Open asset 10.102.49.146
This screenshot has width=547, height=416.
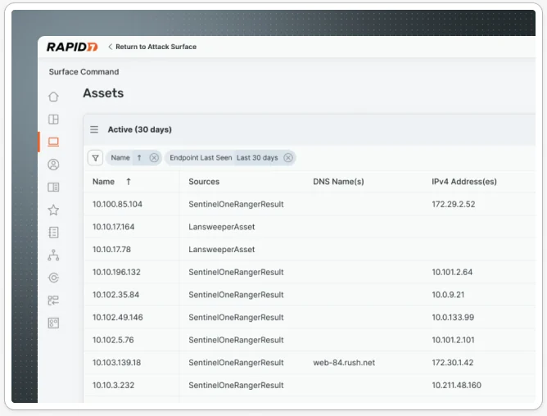click(118, 318)
